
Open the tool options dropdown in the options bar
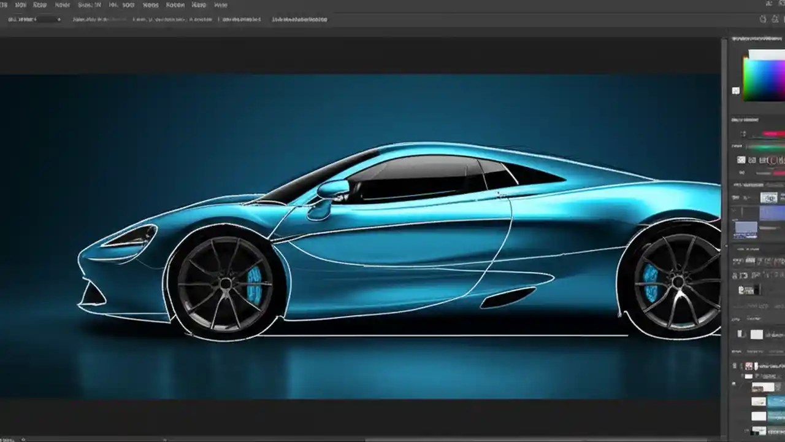tap(58, 19)
